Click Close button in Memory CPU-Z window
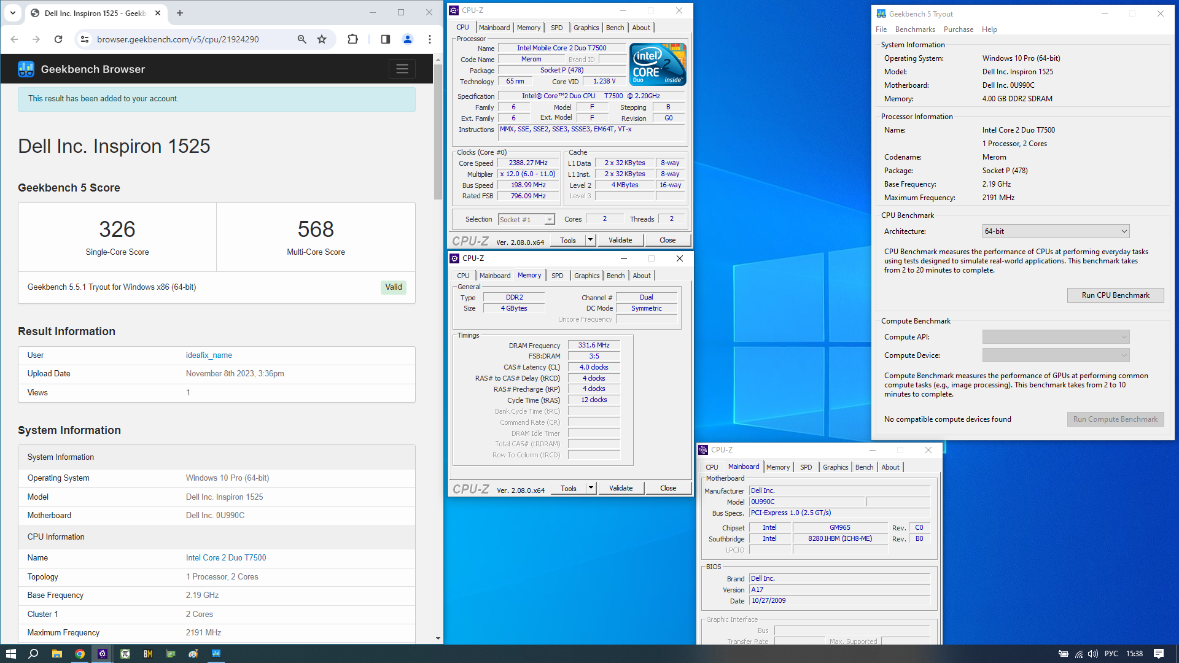The image size is (1179, 663). [668, 488]
